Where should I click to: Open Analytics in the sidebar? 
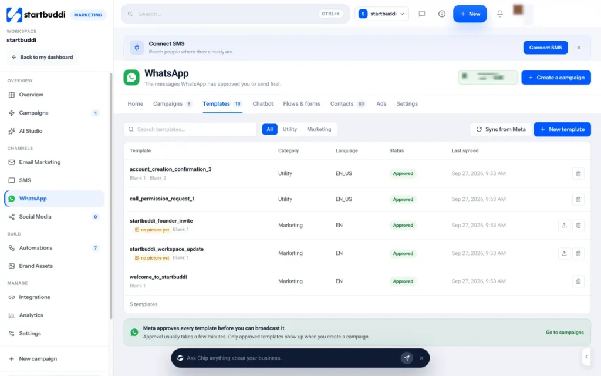pyautogui.click(x=54, y=315)
